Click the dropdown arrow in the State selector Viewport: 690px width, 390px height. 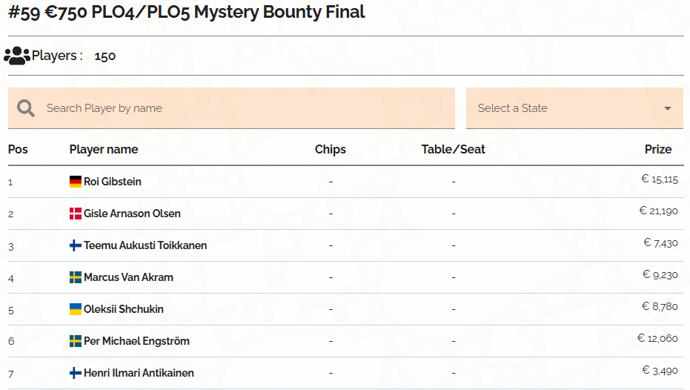click(668, 108)
